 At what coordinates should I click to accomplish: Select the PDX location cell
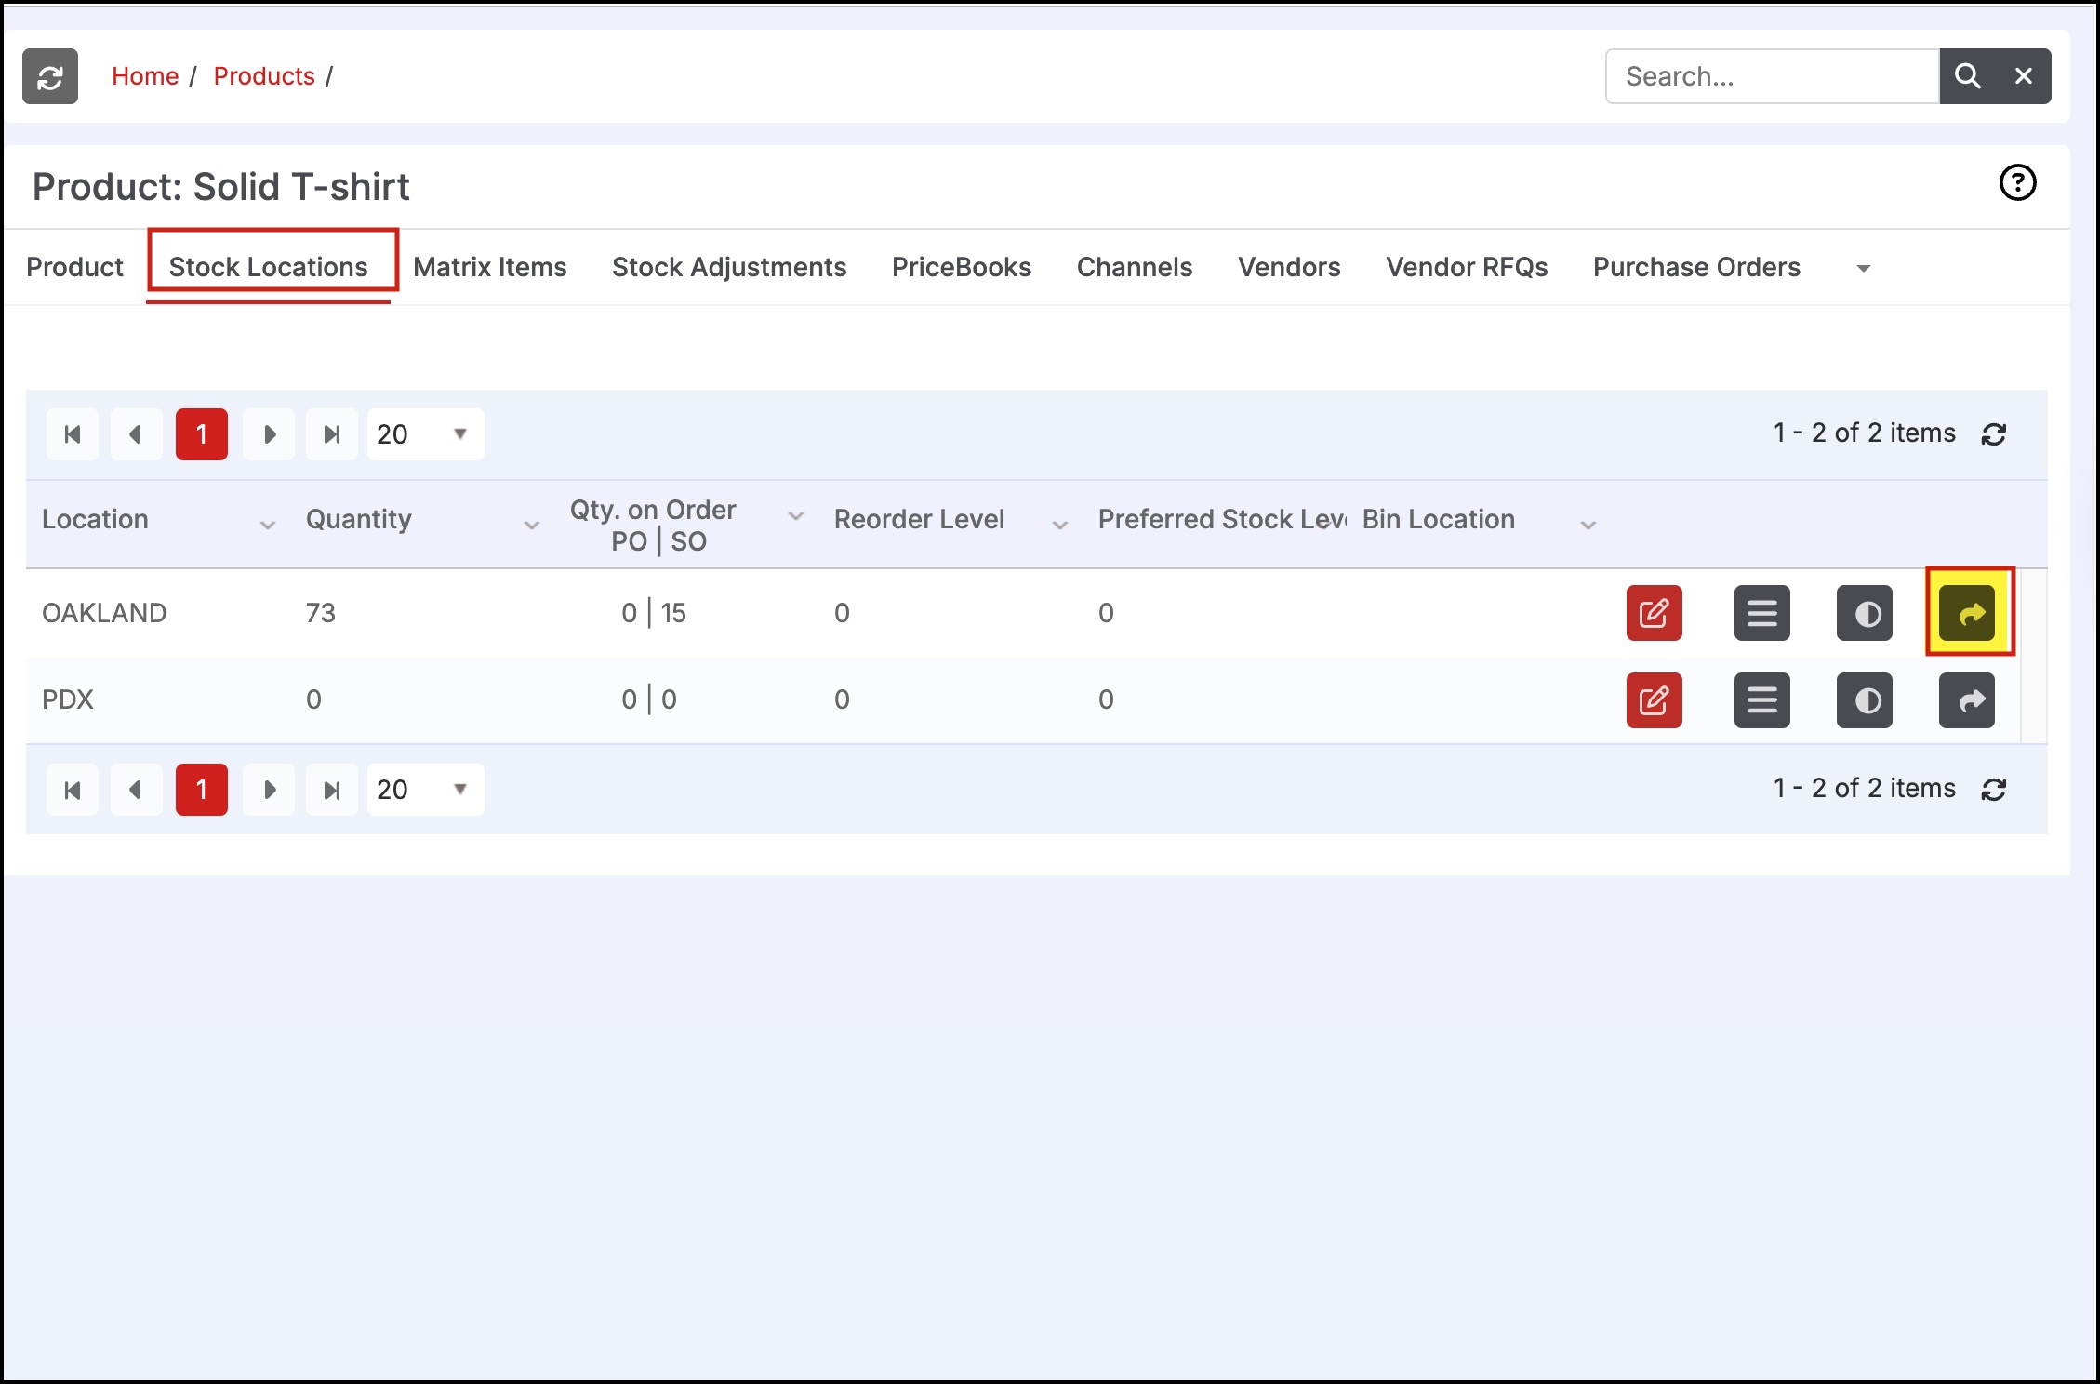68,699
